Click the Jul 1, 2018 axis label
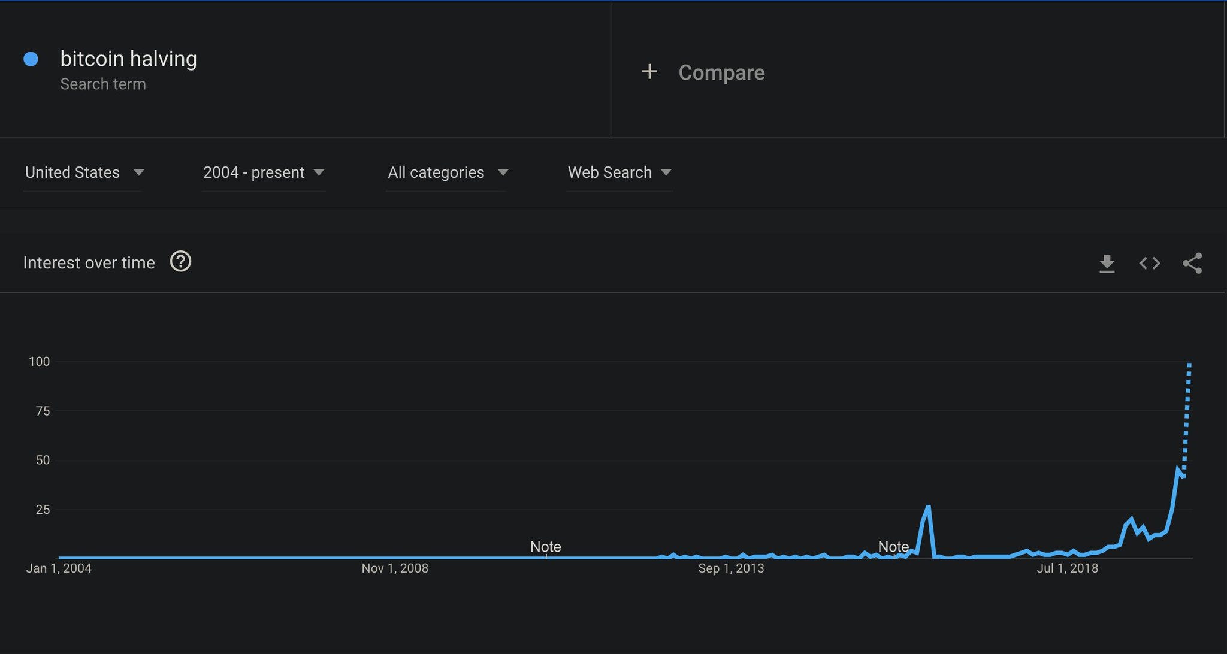1227x654 pixels. click(1067, 568)
